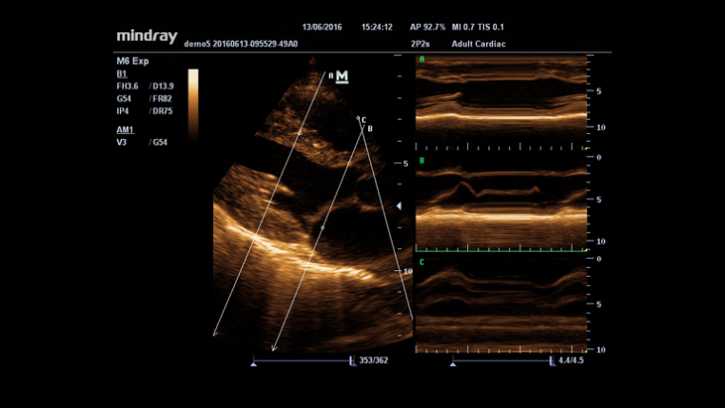Select the B1 parameter heading
Viewport: 725px width, 408px height.
(121, 72)
